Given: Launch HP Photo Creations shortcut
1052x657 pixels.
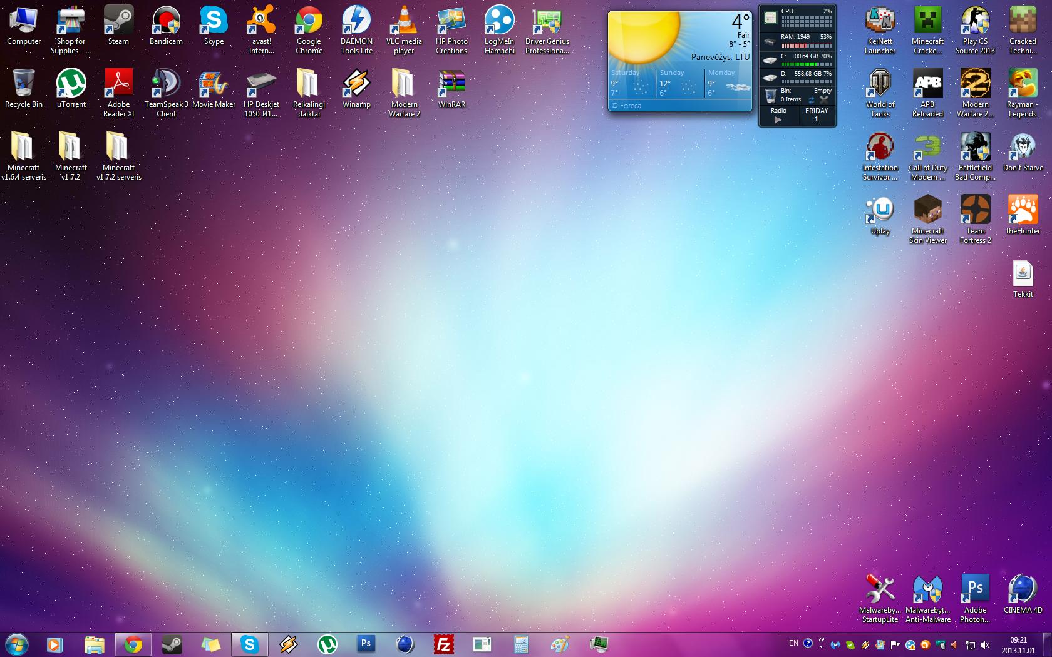Looking at the screenshot, I should pos(451,29).
